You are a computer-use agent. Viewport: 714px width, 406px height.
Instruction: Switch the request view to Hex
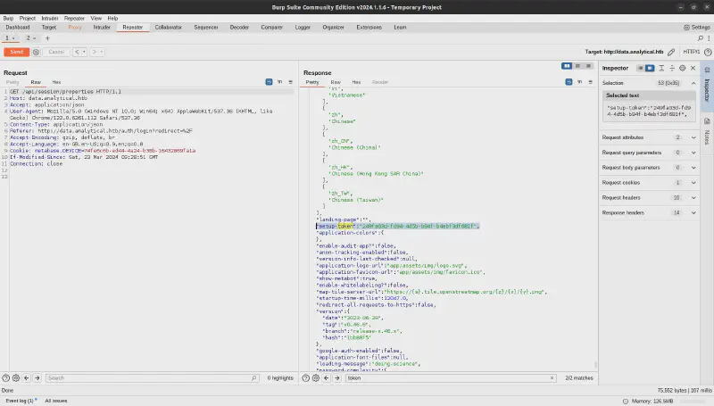click(54, 81)
